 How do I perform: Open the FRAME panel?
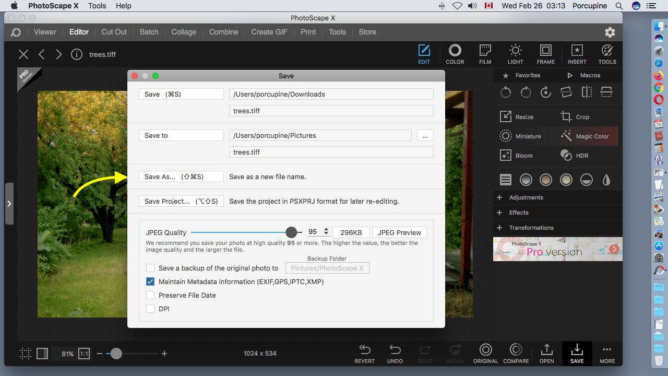tap(546, 54)
